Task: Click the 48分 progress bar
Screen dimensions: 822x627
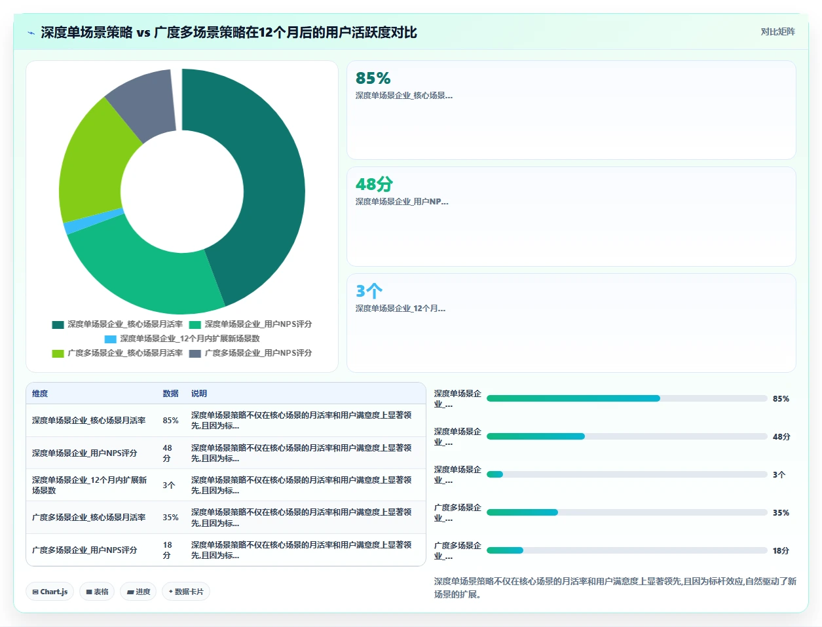Action: (627, 436)
